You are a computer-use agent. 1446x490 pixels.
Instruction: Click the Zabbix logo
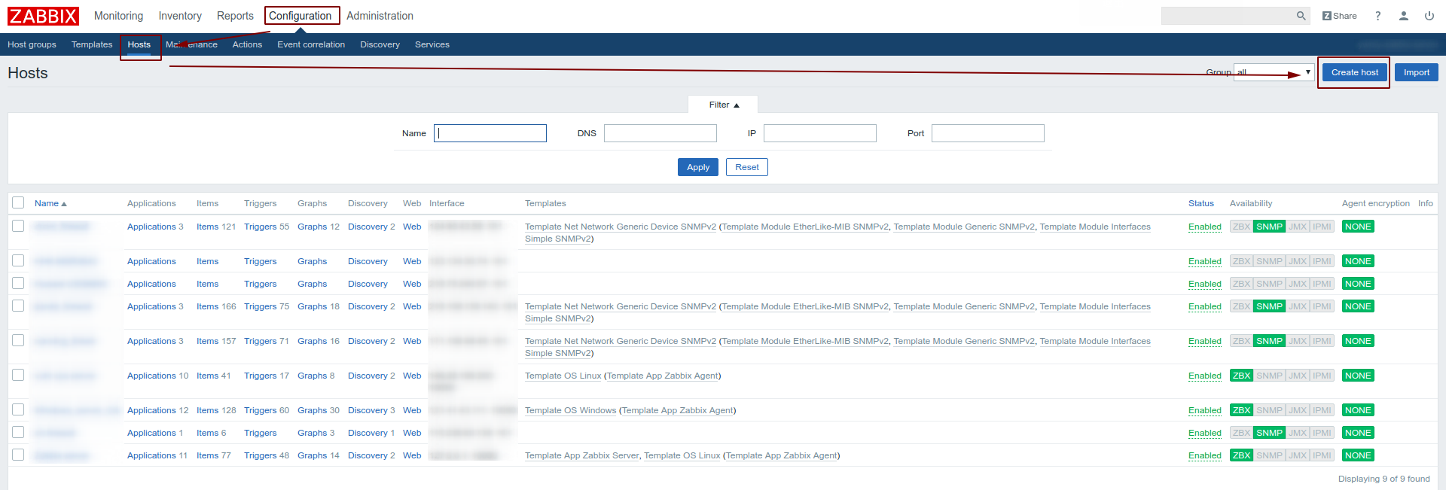click(43, 16)
